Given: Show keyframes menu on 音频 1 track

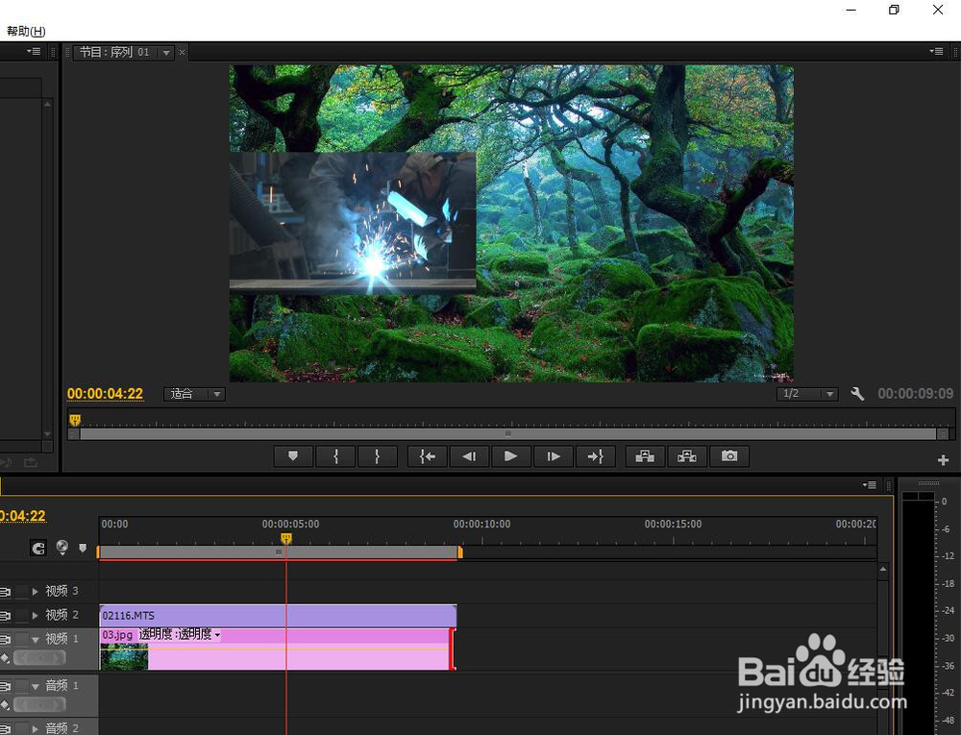Looking at the screenshot, I should pyautogui.click(x=5, y=705).
